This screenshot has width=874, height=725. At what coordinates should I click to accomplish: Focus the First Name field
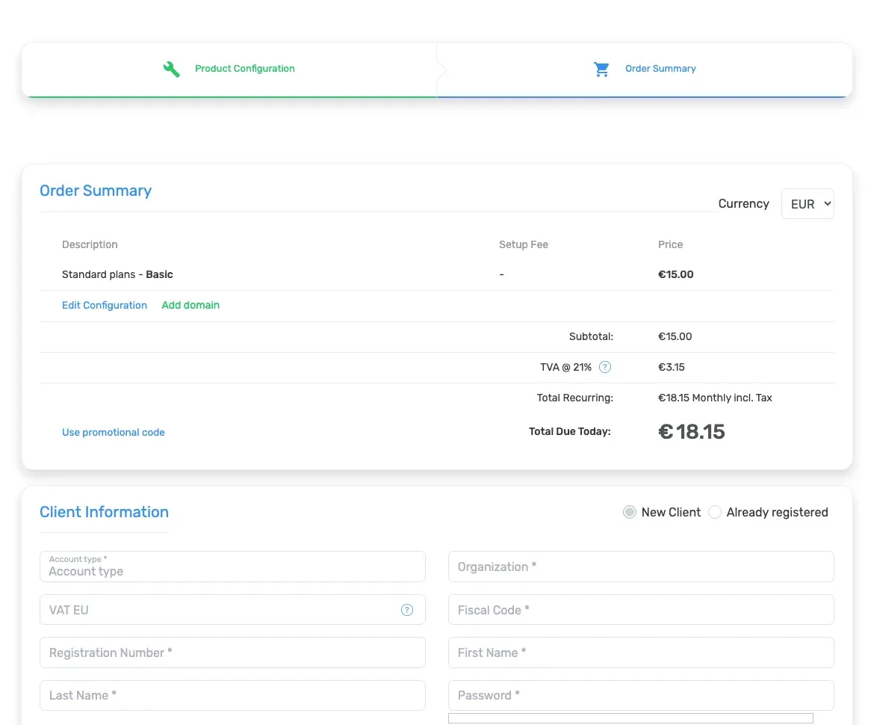641,652
